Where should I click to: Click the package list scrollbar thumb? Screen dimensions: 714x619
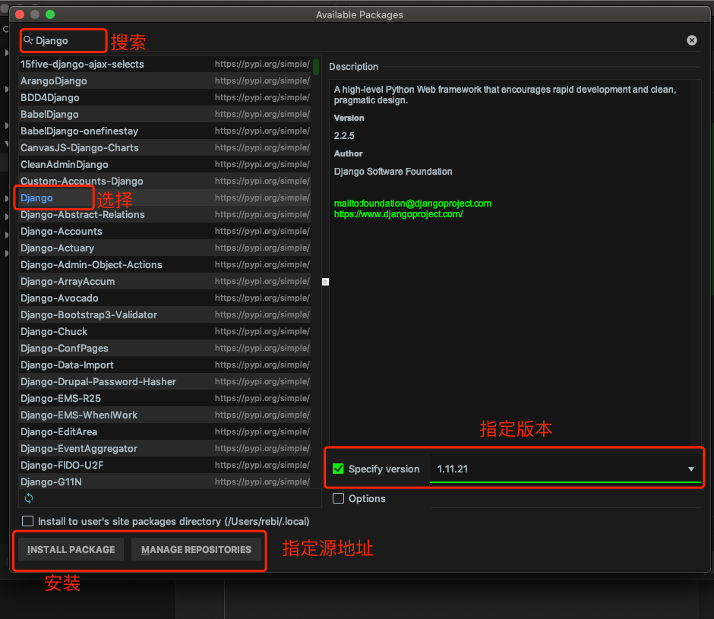[315, 67]
